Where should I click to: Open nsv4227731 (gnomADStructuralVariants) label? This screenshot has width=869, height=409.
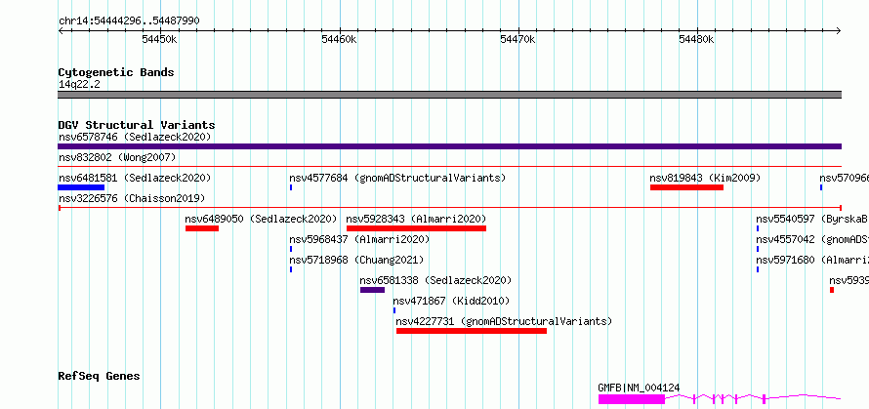point(504,321)
